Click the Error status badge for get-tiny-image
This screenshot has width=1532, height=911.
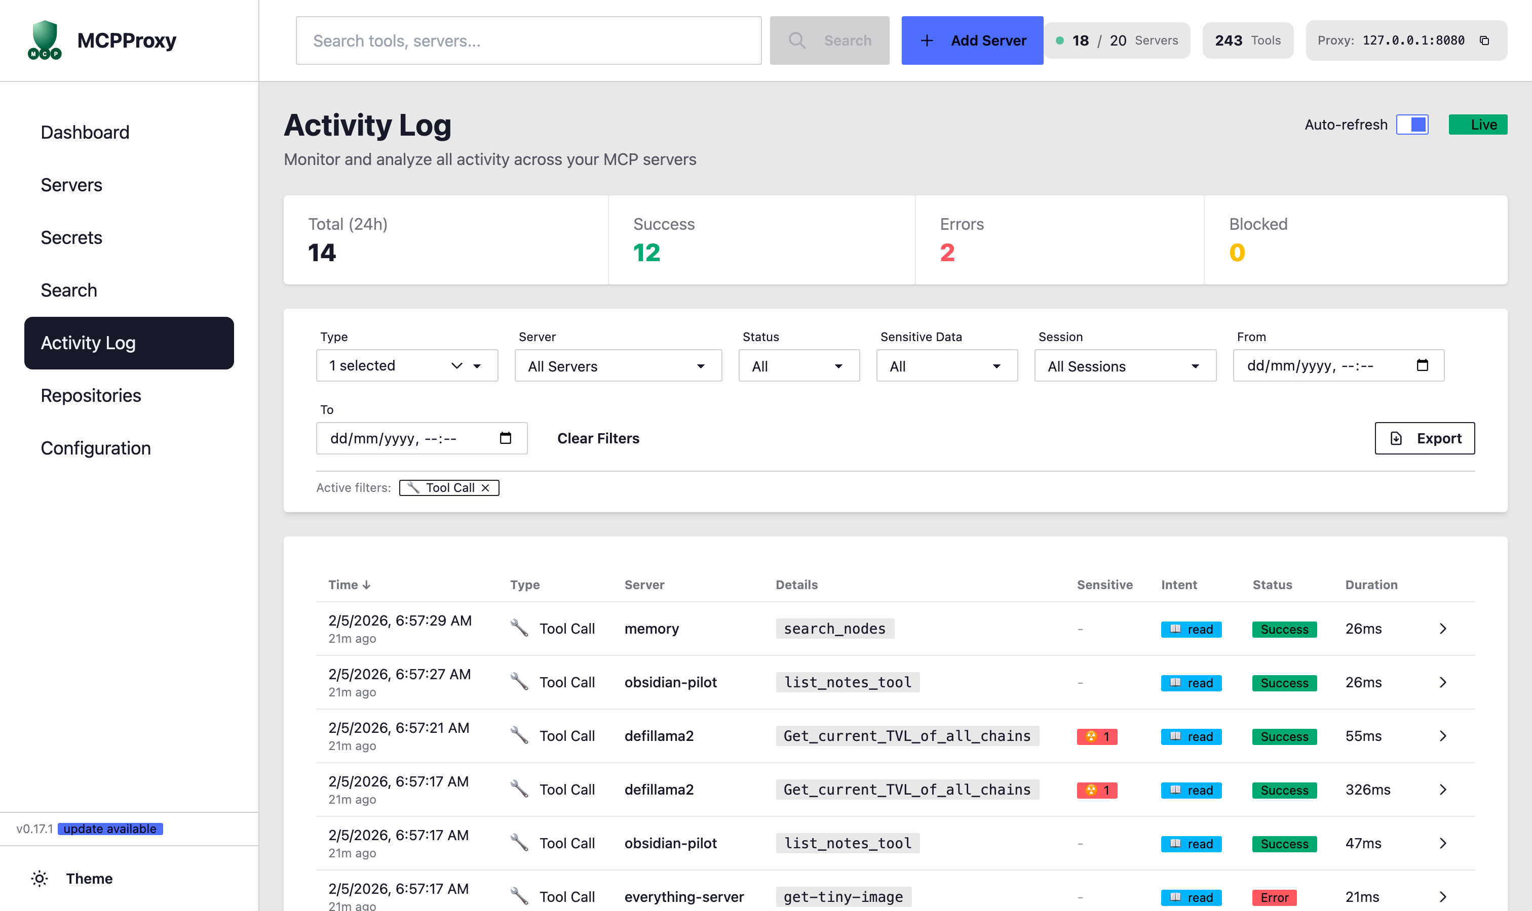click(x=1275, y=897)
